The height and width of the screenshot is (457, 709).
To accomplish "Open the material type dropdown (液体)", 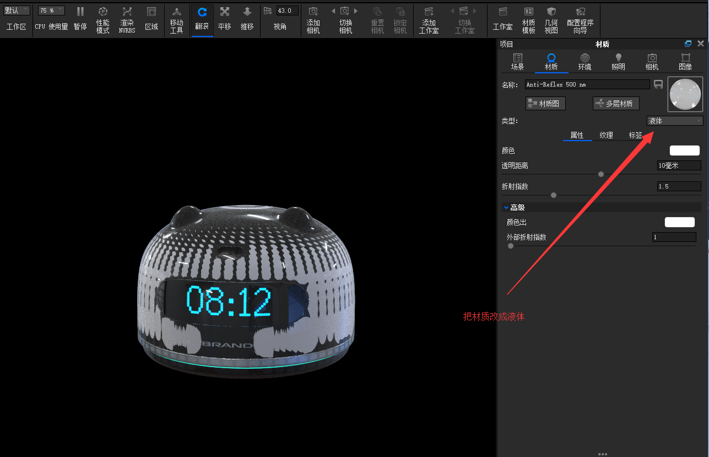I will [675, 121].
